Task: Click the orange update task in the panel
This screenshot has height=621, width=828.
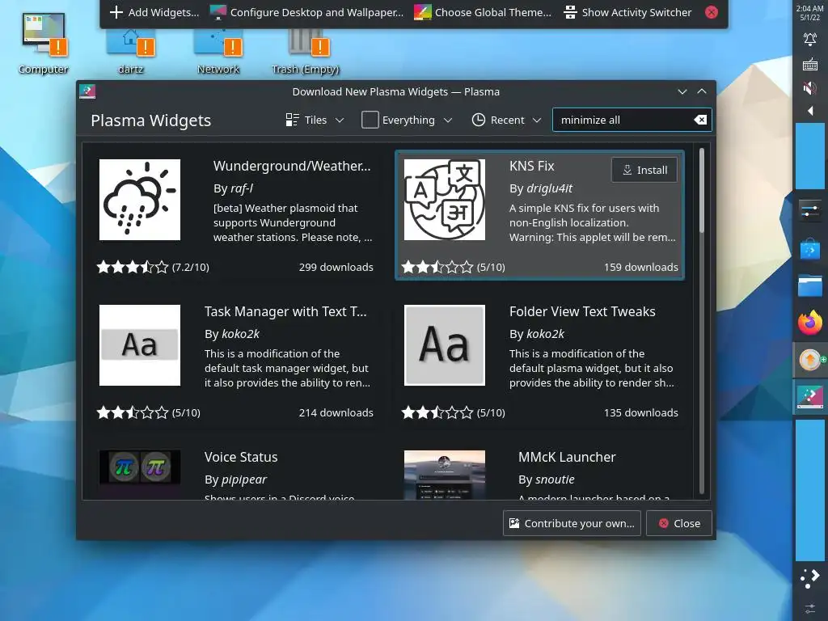Action: click(x=810, y=360)
